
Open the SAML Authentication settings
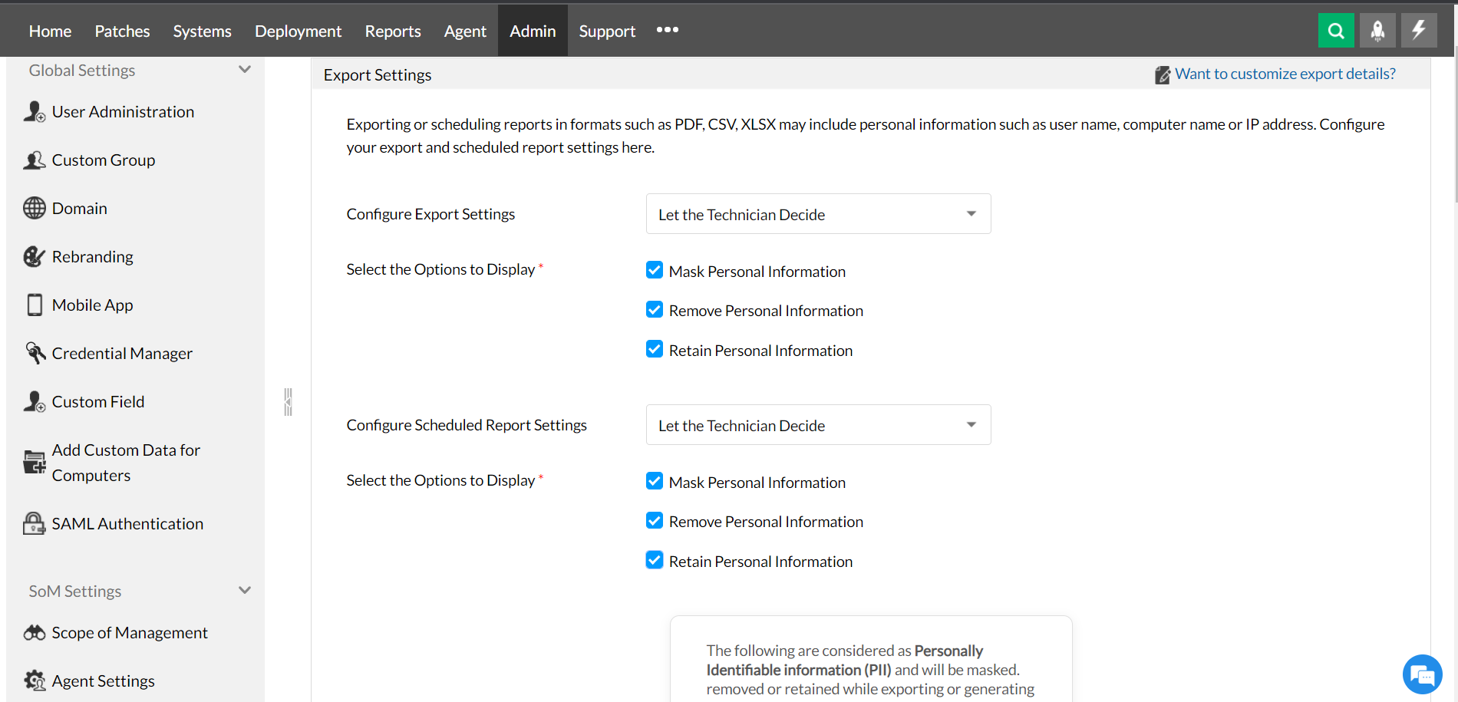pyautogui.click(x=127, y=524)
